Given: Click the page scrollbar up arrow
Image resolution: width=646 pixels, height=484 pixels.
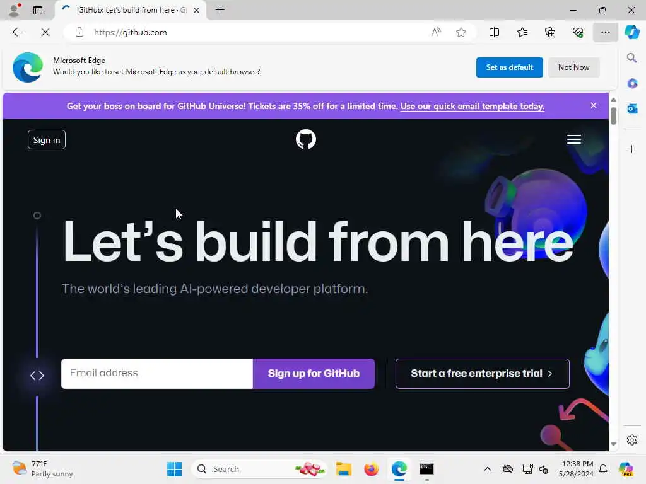Looking at the screenshot, I should [613, 100].
